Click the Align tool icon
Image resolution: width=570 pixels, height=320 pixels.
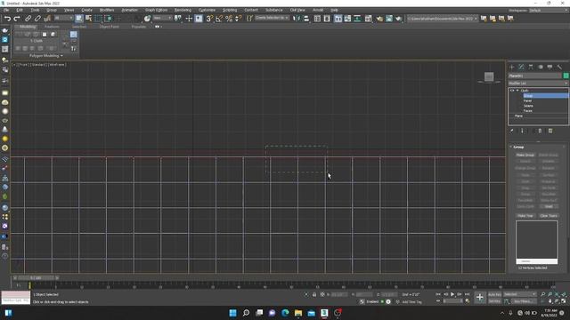click(x=306, y=19)
